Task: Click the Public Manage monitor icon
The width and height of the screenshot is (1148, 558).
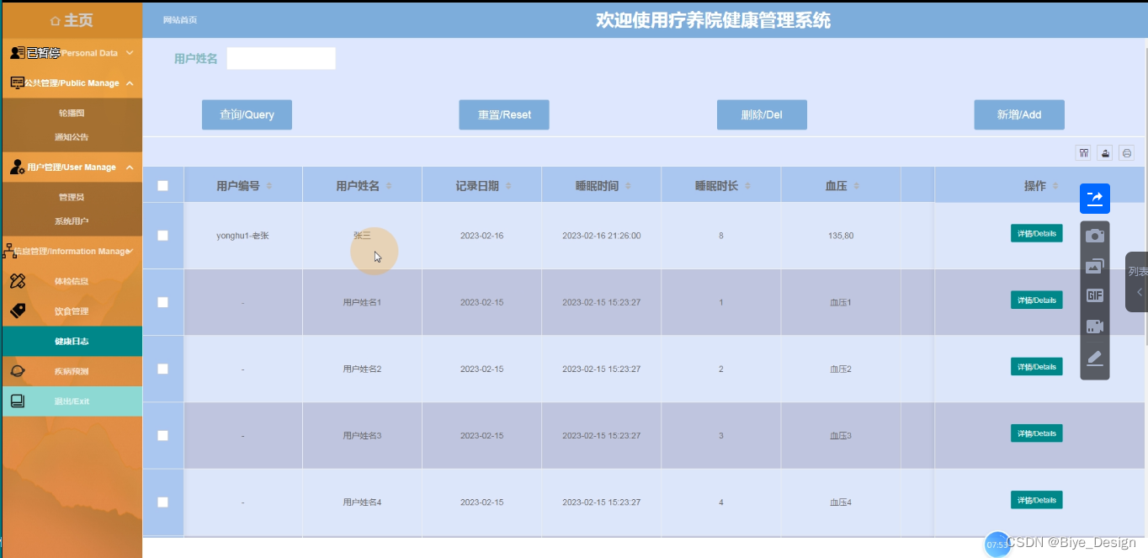Action: (x=18, y=82)
